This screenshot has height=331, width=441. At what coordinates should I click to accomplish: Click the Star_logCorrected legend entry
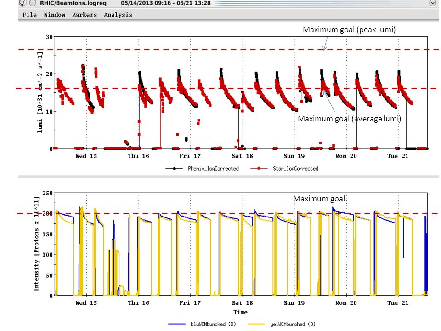pos(284,169)
